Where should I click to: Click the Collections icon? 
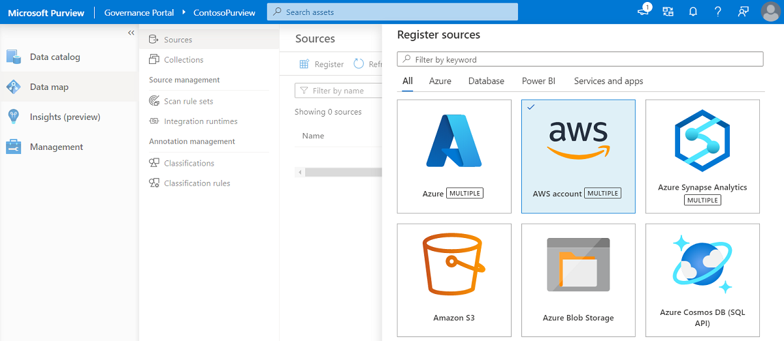[x=154, y=59]
